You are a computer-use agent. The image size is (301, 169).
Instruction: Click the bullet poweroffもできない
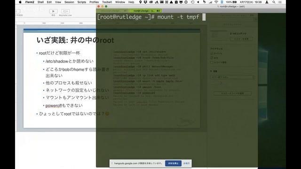64,105
